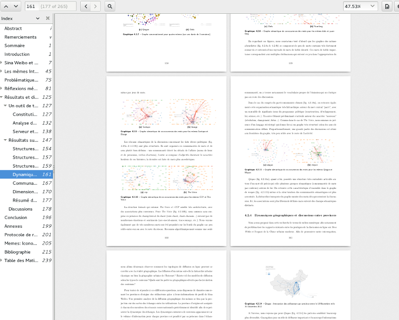Screen dimensions: 399x320
Task: Navigate back in history
Action: [x=86, y=6]
